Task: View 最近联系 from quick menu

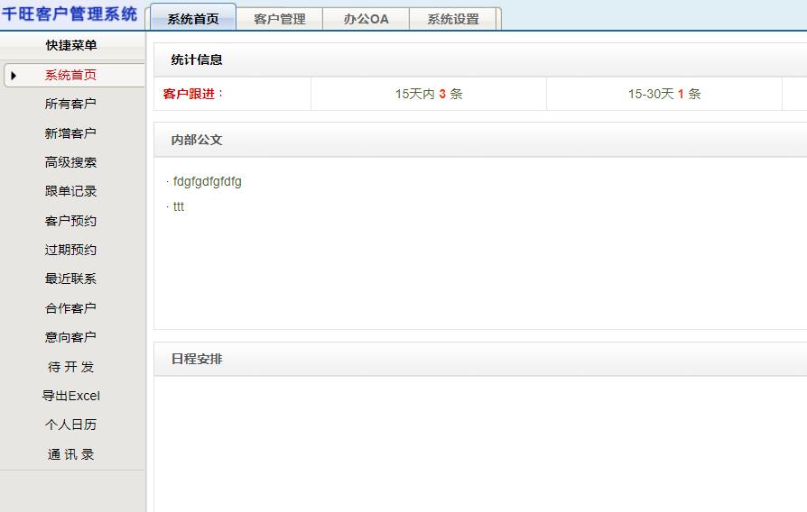Action: pyautogui.click(x=70, y=279)
